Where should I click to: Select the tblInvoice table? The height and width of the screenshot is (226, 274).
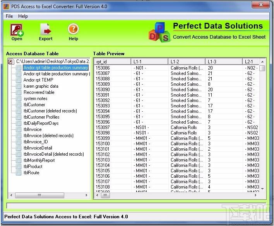click(33, 129)
